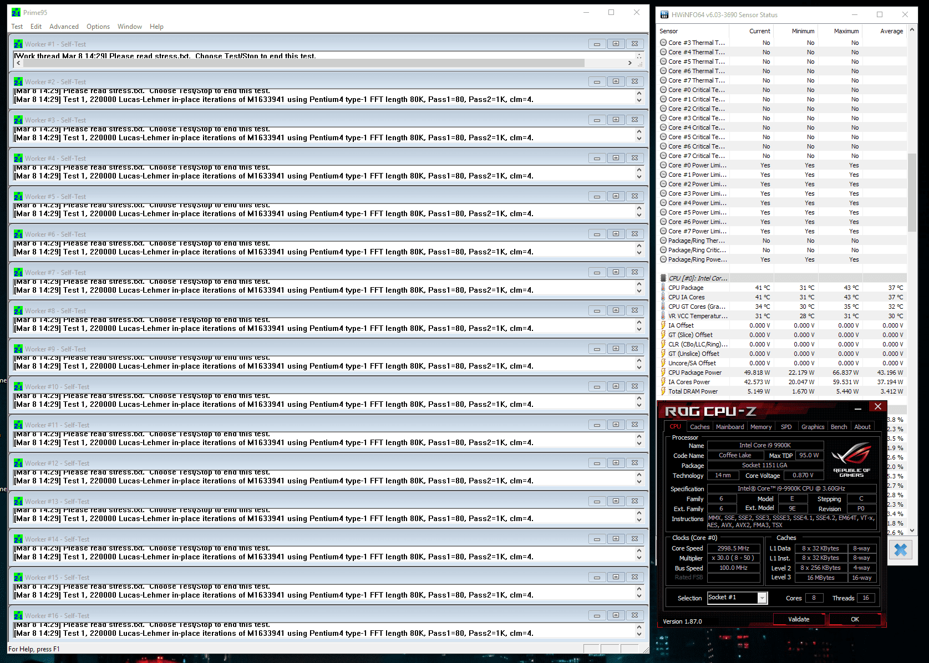Click the Max TDP 95.0 W value

809,455
